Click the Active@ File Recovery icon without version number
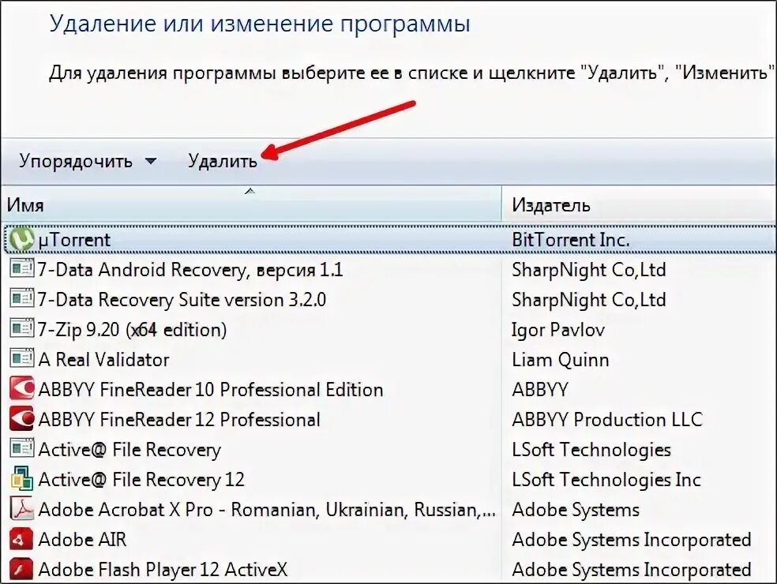 pyautogui.click(x=22, y=449)
